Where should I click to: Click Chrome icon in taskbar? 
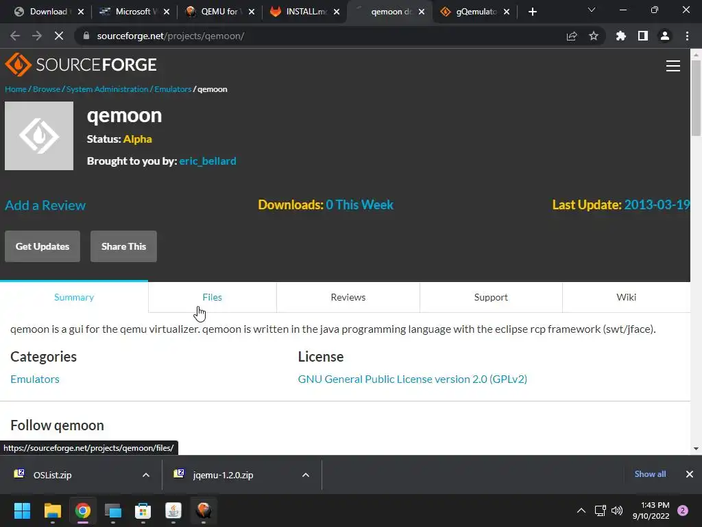(83, 511)
